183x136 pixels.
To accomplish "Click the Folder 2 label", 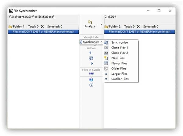I will pos(115,27).
